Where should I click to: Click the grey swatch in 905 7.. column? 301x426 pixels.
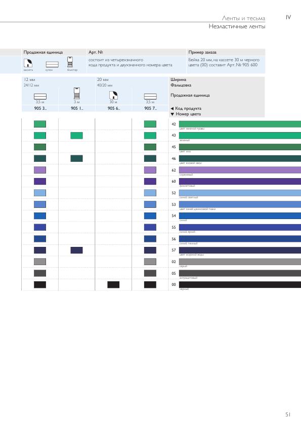click(150, 262)
